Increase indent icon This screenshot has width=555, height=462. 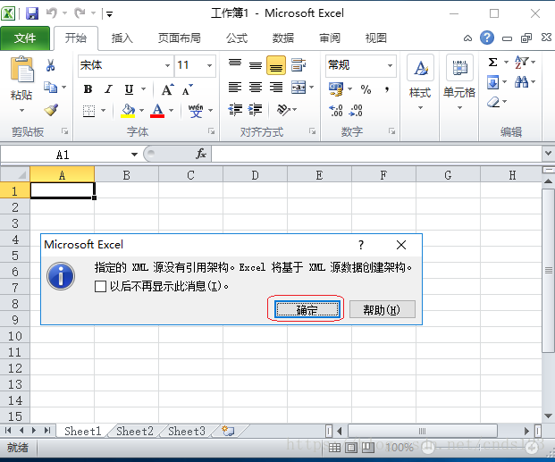(x=256, y=110)
